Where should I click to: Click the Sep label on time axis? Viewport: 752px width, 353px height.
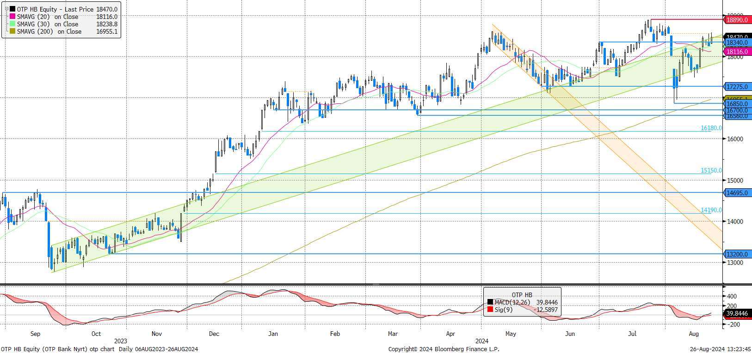tap(35, 334)
